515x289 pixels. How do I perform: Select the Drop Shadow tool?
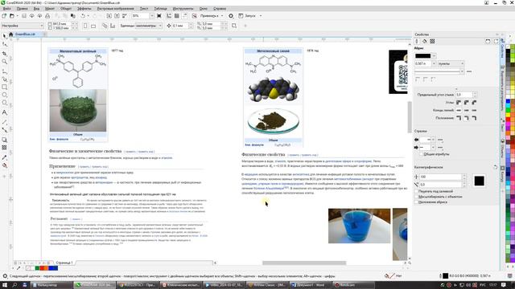(4, 140)
